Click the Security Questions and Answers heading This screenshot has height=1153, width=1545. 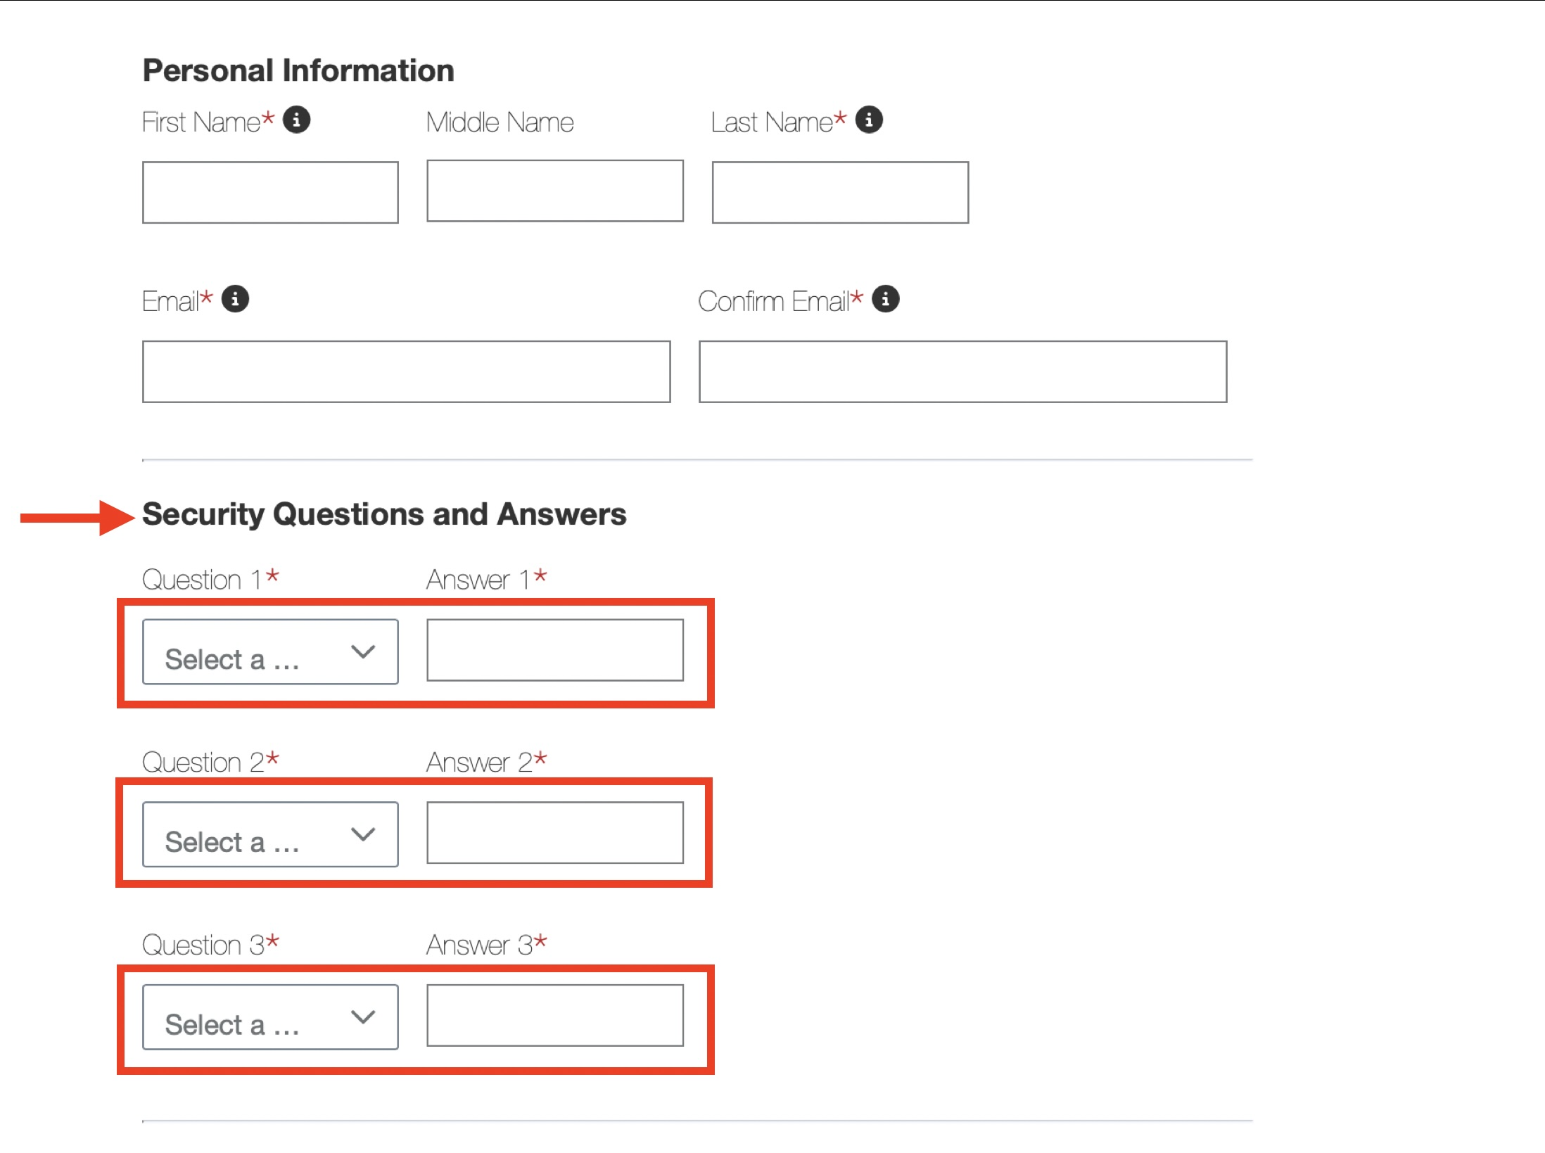pos(384,514)
